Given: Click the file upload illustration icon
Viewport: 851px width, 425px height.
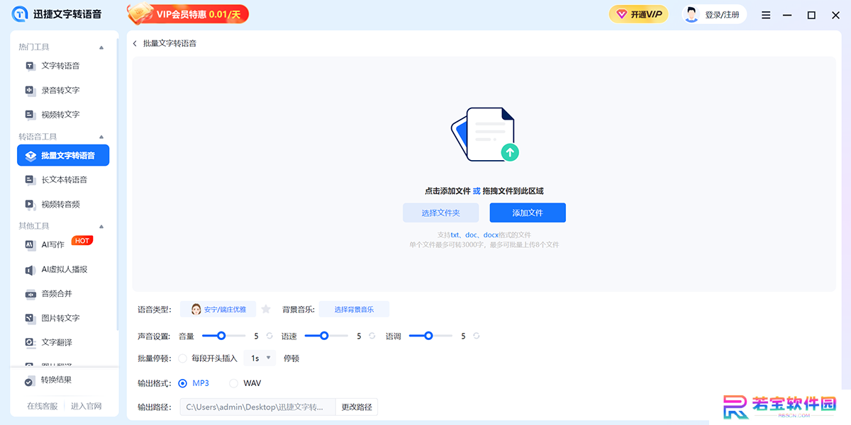Looking at the screenshot, I should (484, 134).
